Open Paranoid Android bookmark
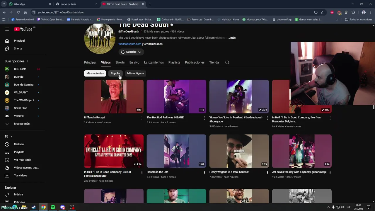The height and width of the screenshot is (211, 375). click(23, 20)
